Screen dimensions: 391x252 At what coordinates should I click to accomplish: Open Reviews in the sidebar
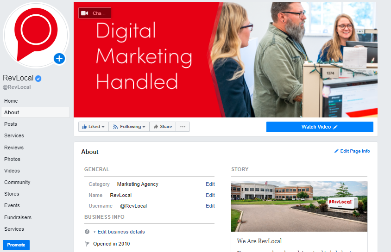[x=14, y=148]
